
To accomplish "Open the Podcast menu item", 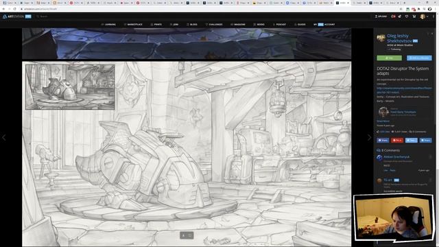I will tap(279, 25).
